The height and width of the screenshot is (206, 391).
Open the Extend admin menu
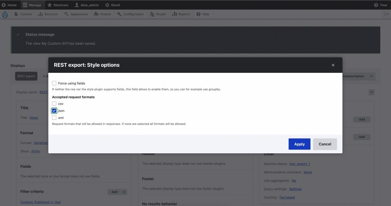click(102, 14)
